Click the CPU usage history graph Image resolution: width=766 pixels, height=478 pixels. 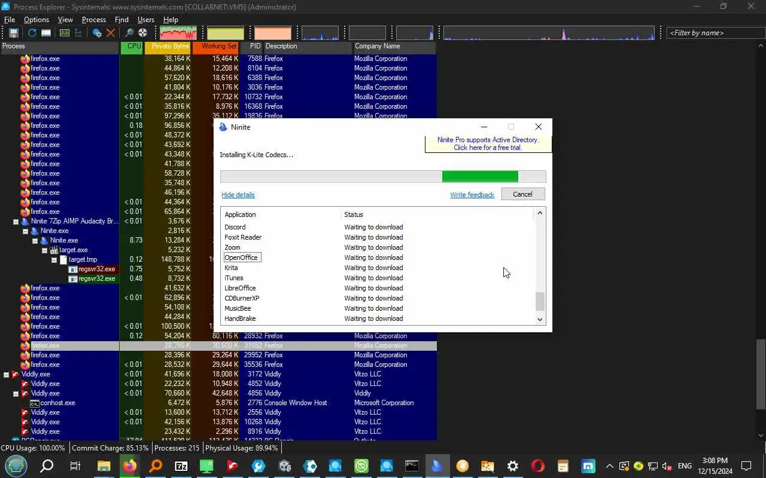tap(178, 33)
